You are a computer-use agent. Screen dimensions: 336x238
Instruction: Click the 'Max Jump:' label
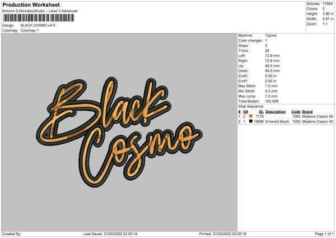click(247, 97)
